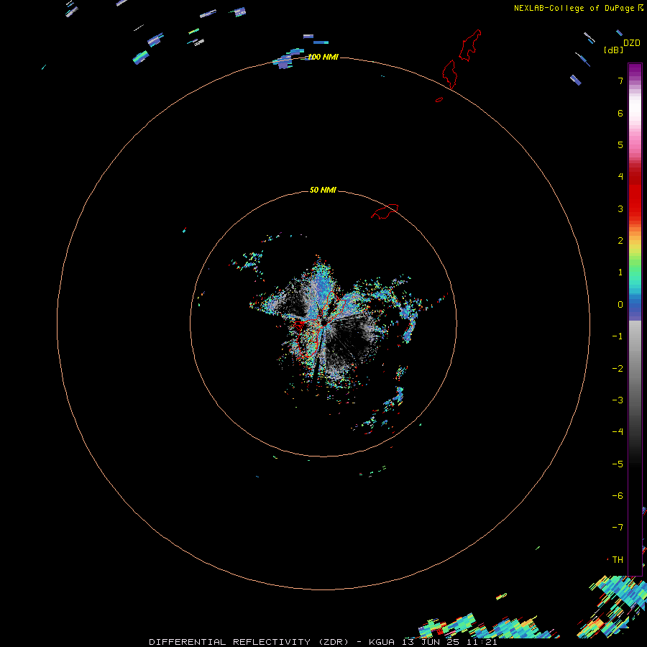Click the 7 value on the color scale
The height and width of the screenshot is (647, 647).
coord(620,81)
